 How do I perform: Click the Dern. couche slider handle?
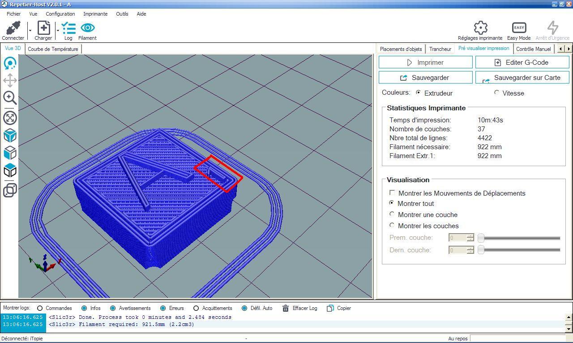coord(481,250)
